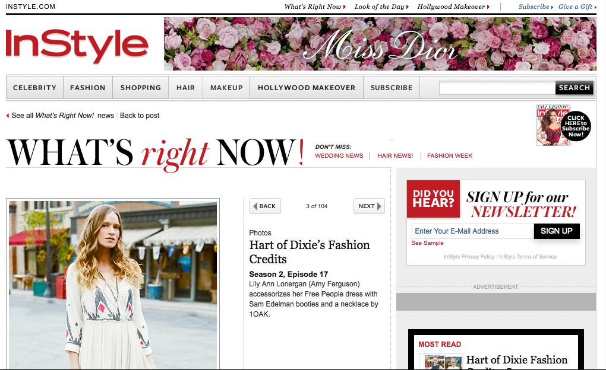Click the Photos label
The height and width of the screenshot is (370, 606).
(260, 233)
